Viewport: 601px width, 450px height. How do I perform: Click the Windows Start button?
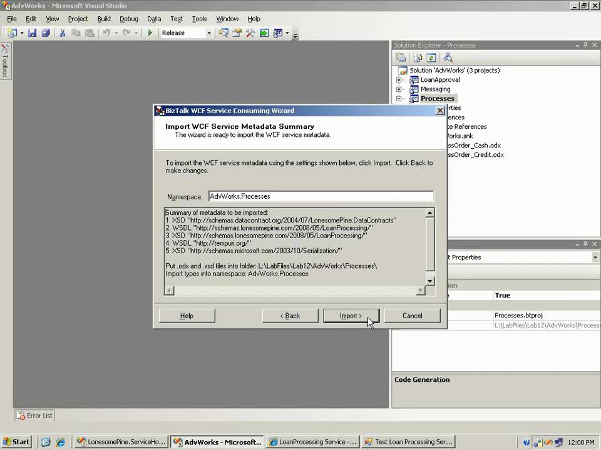[16, 442]
